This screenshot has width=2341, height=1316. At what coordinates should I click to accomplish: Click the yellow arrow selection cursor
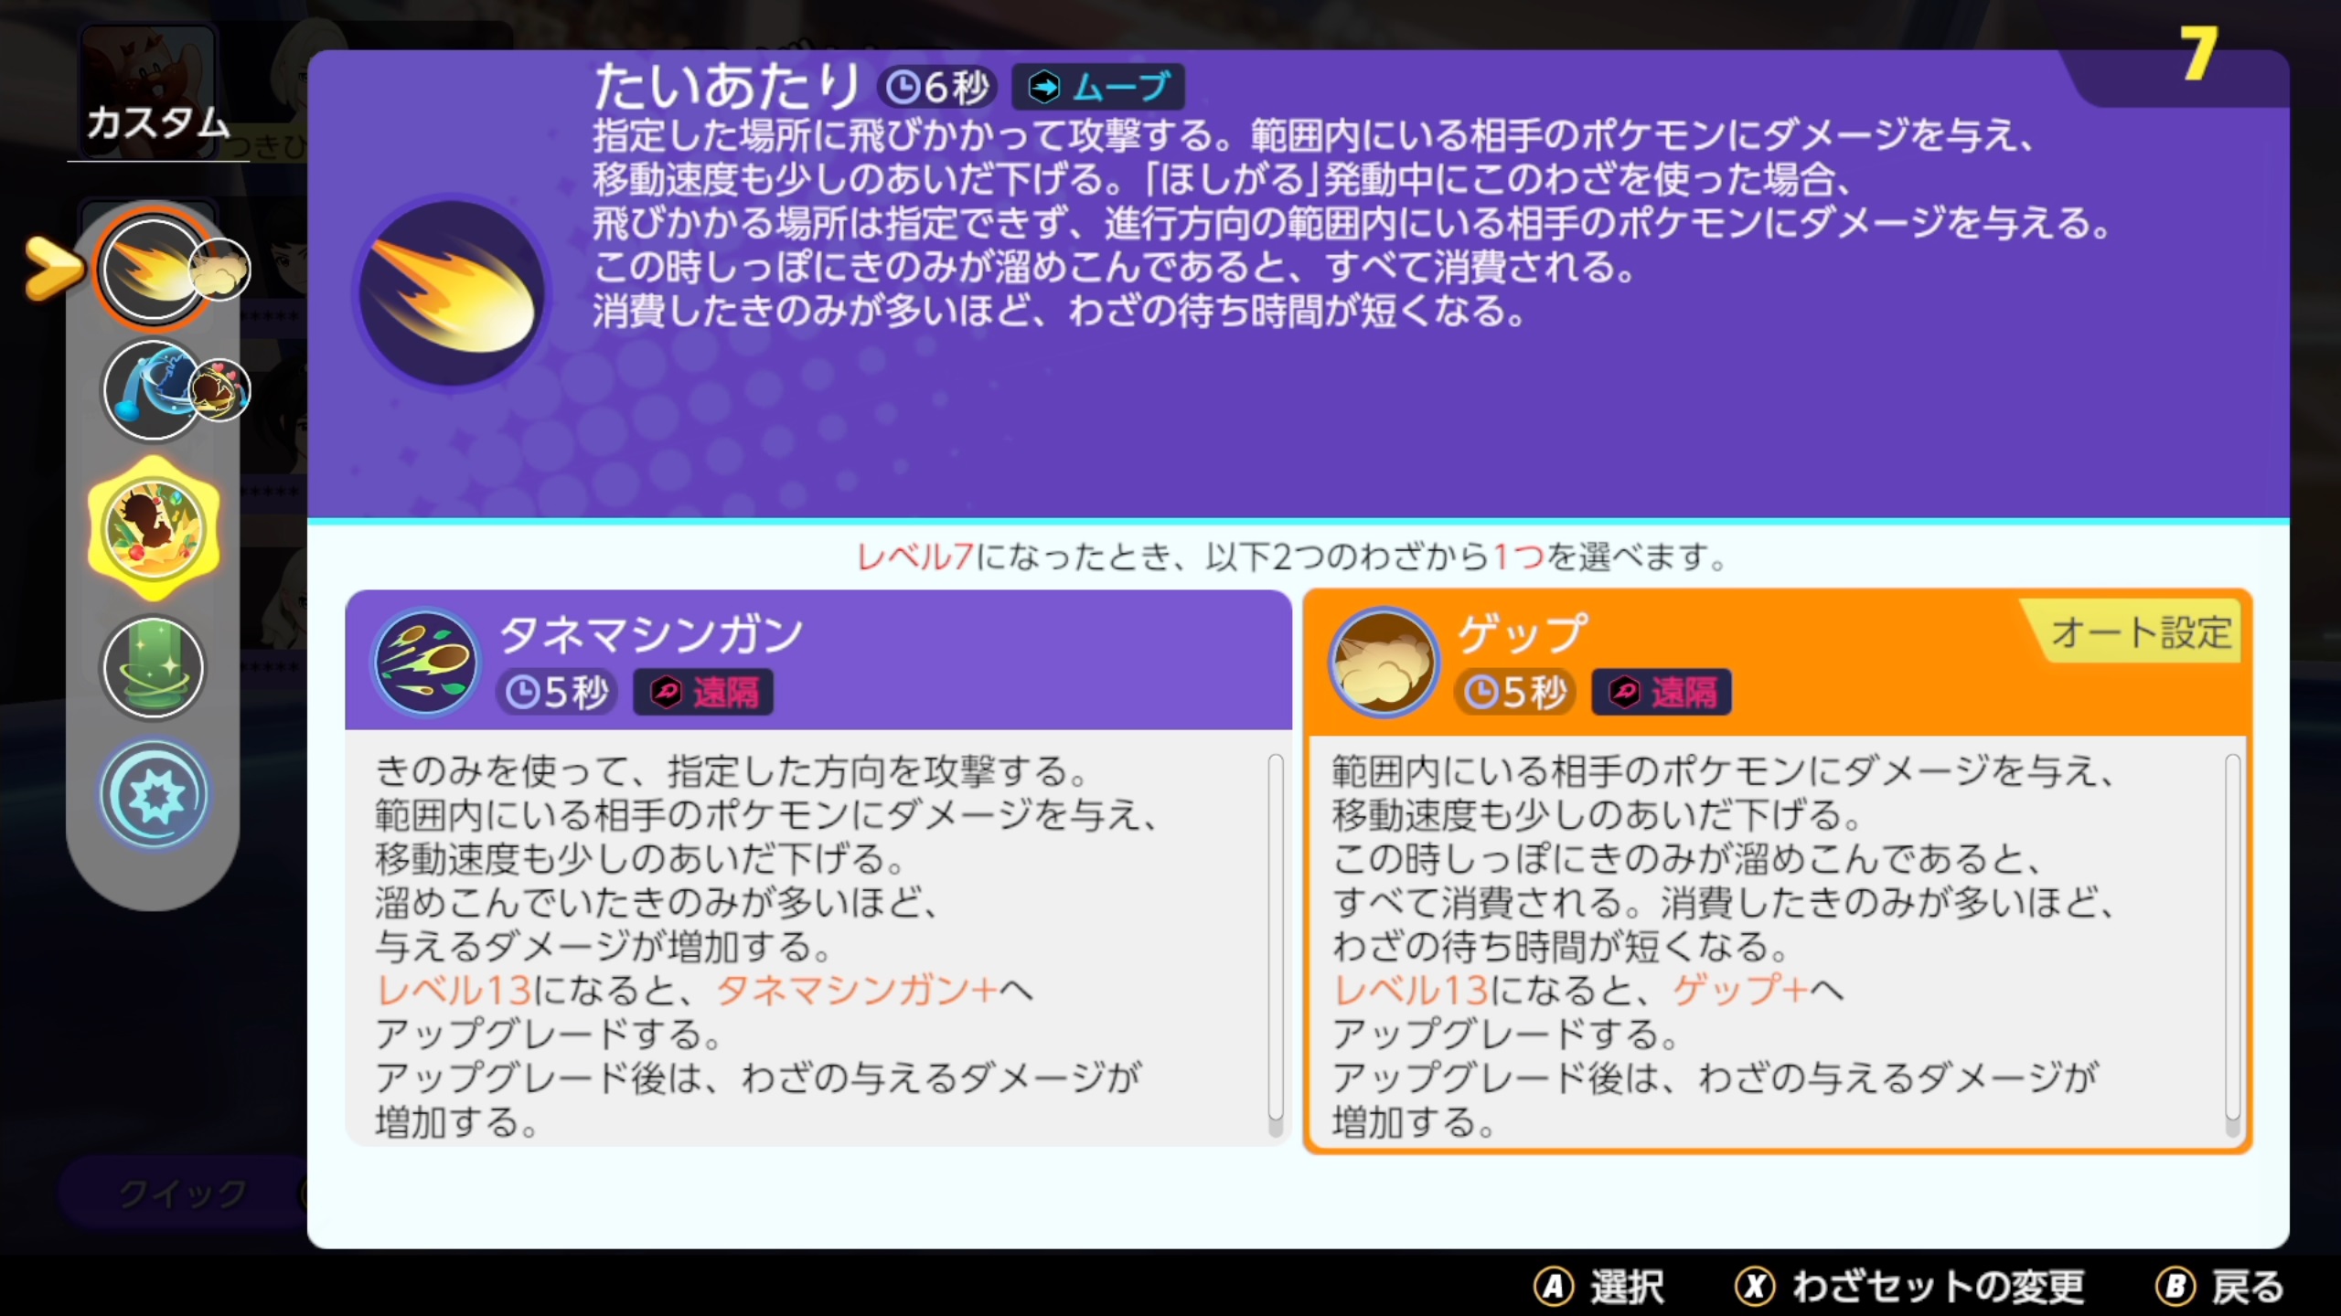(x=53, y=268)
